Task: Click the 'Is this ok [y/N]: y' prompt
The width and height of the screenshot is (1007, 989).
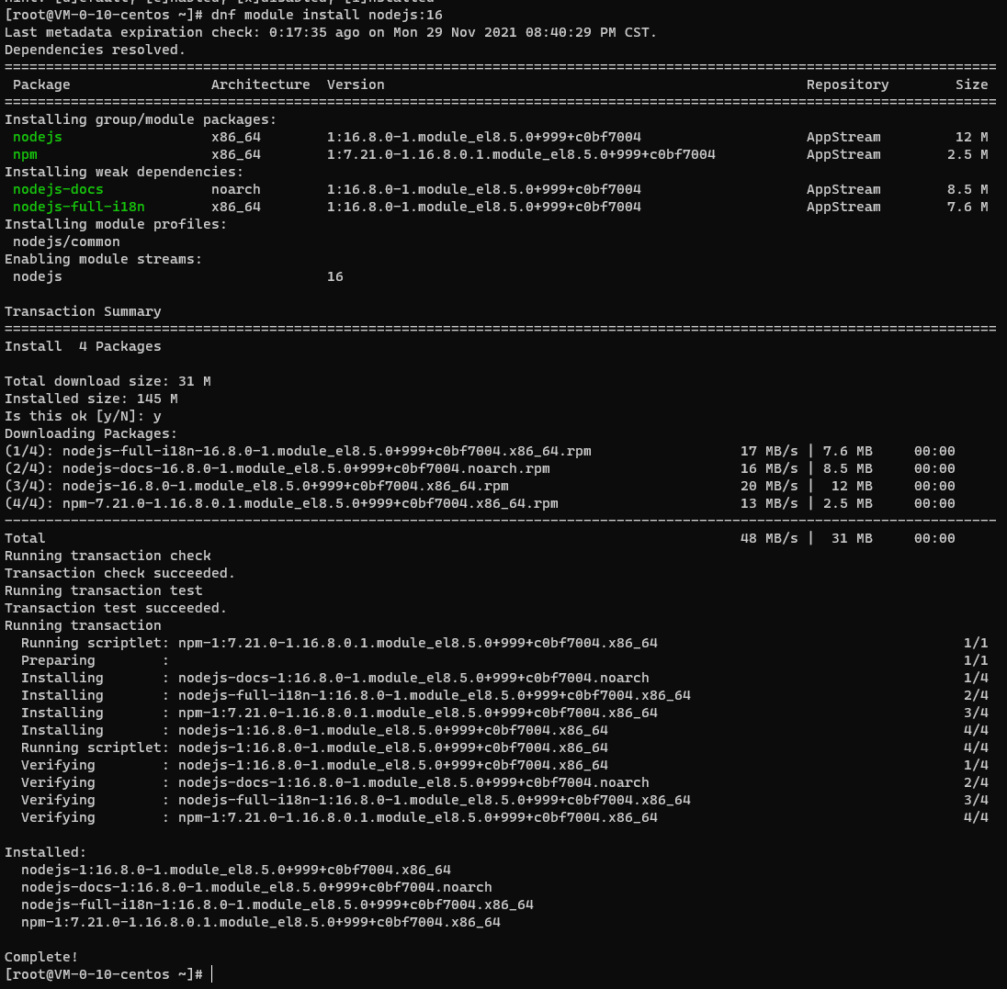Action: (x=83, y=417)
